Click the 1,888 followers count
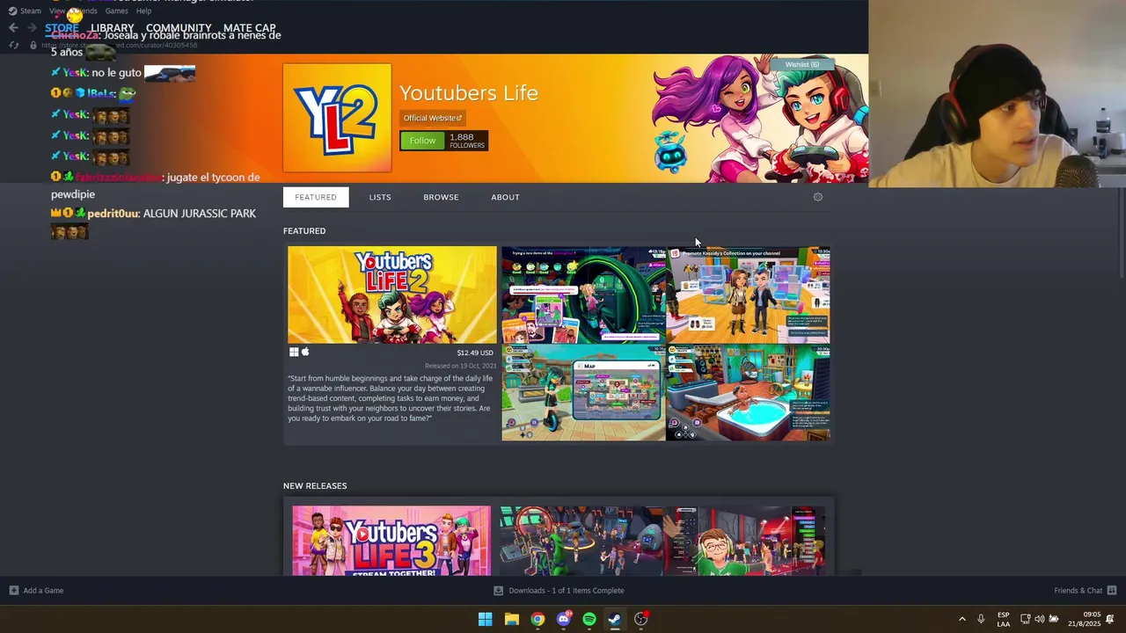Image resolution: width=1126 pixels, height=633 pixels. tap(466, 141)
